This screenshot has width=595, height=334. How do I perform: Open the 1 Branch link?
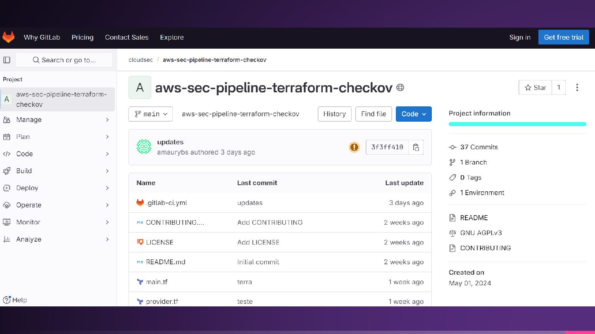474,162
